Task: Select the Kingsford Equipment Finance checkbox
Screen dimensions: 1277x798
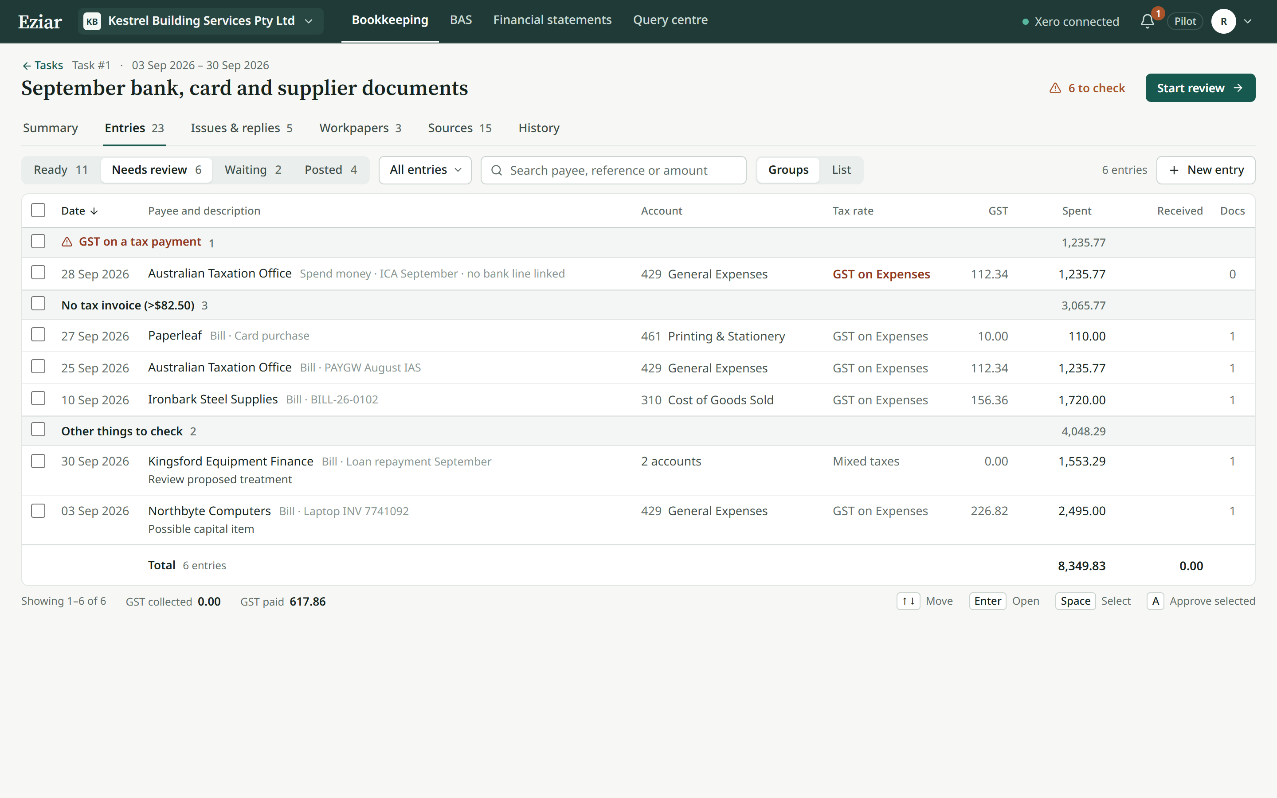Action: [38, 461]
